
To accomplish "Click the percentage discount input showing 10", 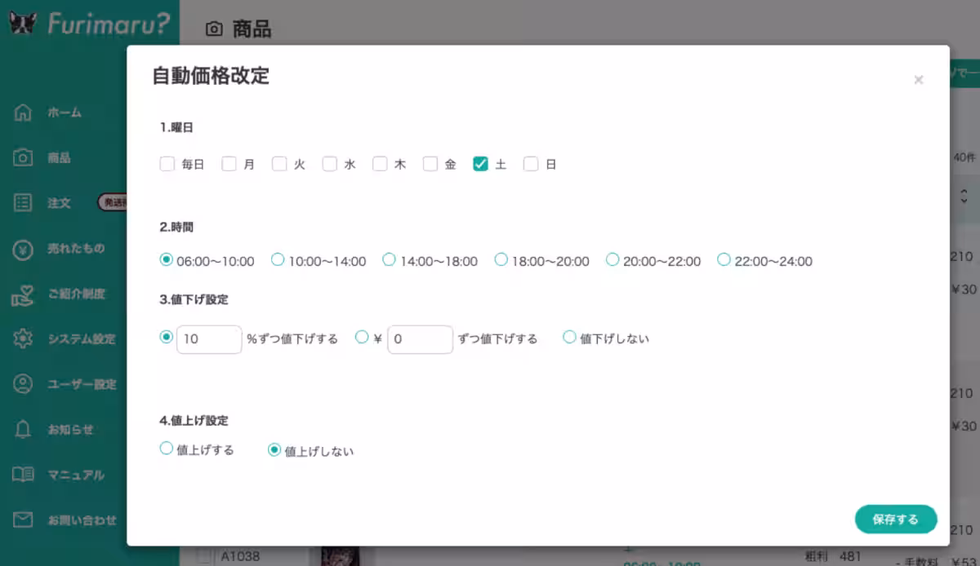I will click(208, 339).
